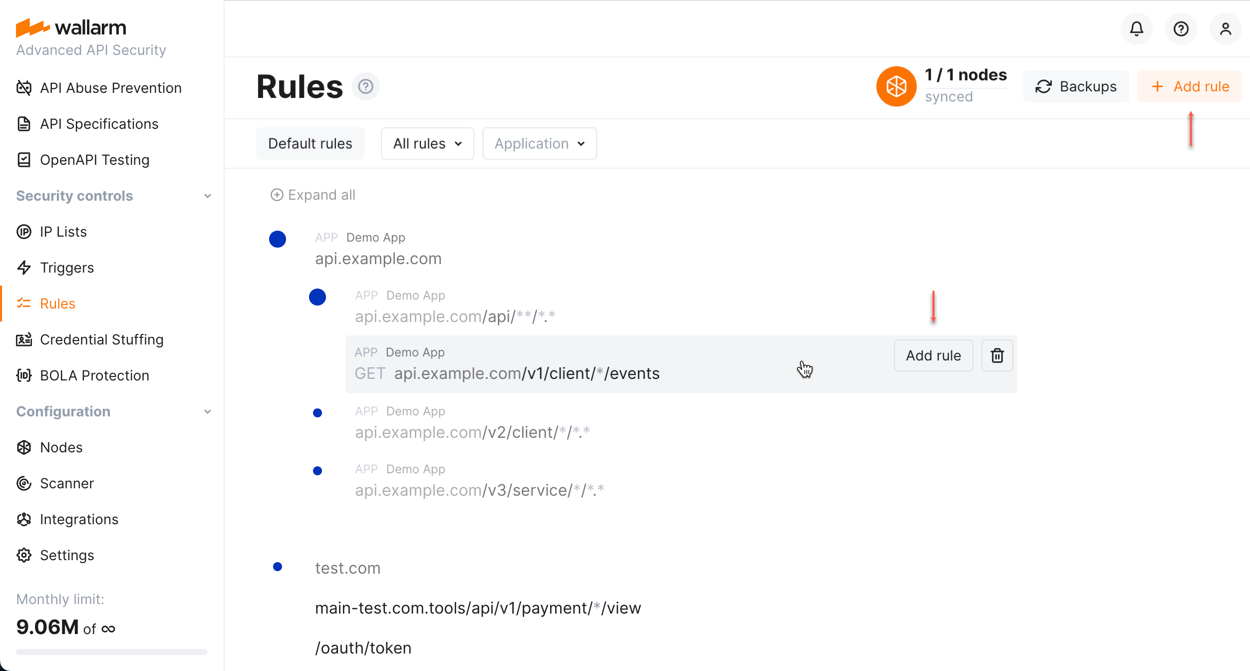Open the Application filter dropdown
Screen dimensions: 1250x671
point(539,144)
